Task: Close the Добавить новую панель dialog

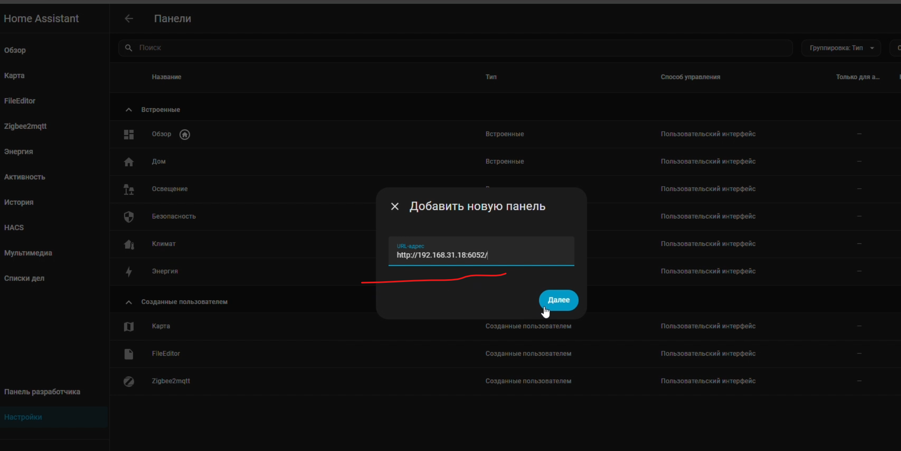Action: pyautogui.click(x=395, y=206)
